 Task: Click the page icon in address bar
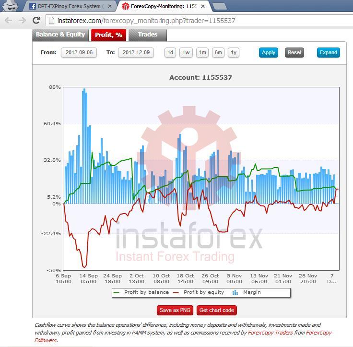pyautogui.click(x=51, y=21)
